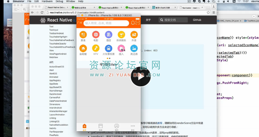Open the Help menu

click(x=81, y=1)
